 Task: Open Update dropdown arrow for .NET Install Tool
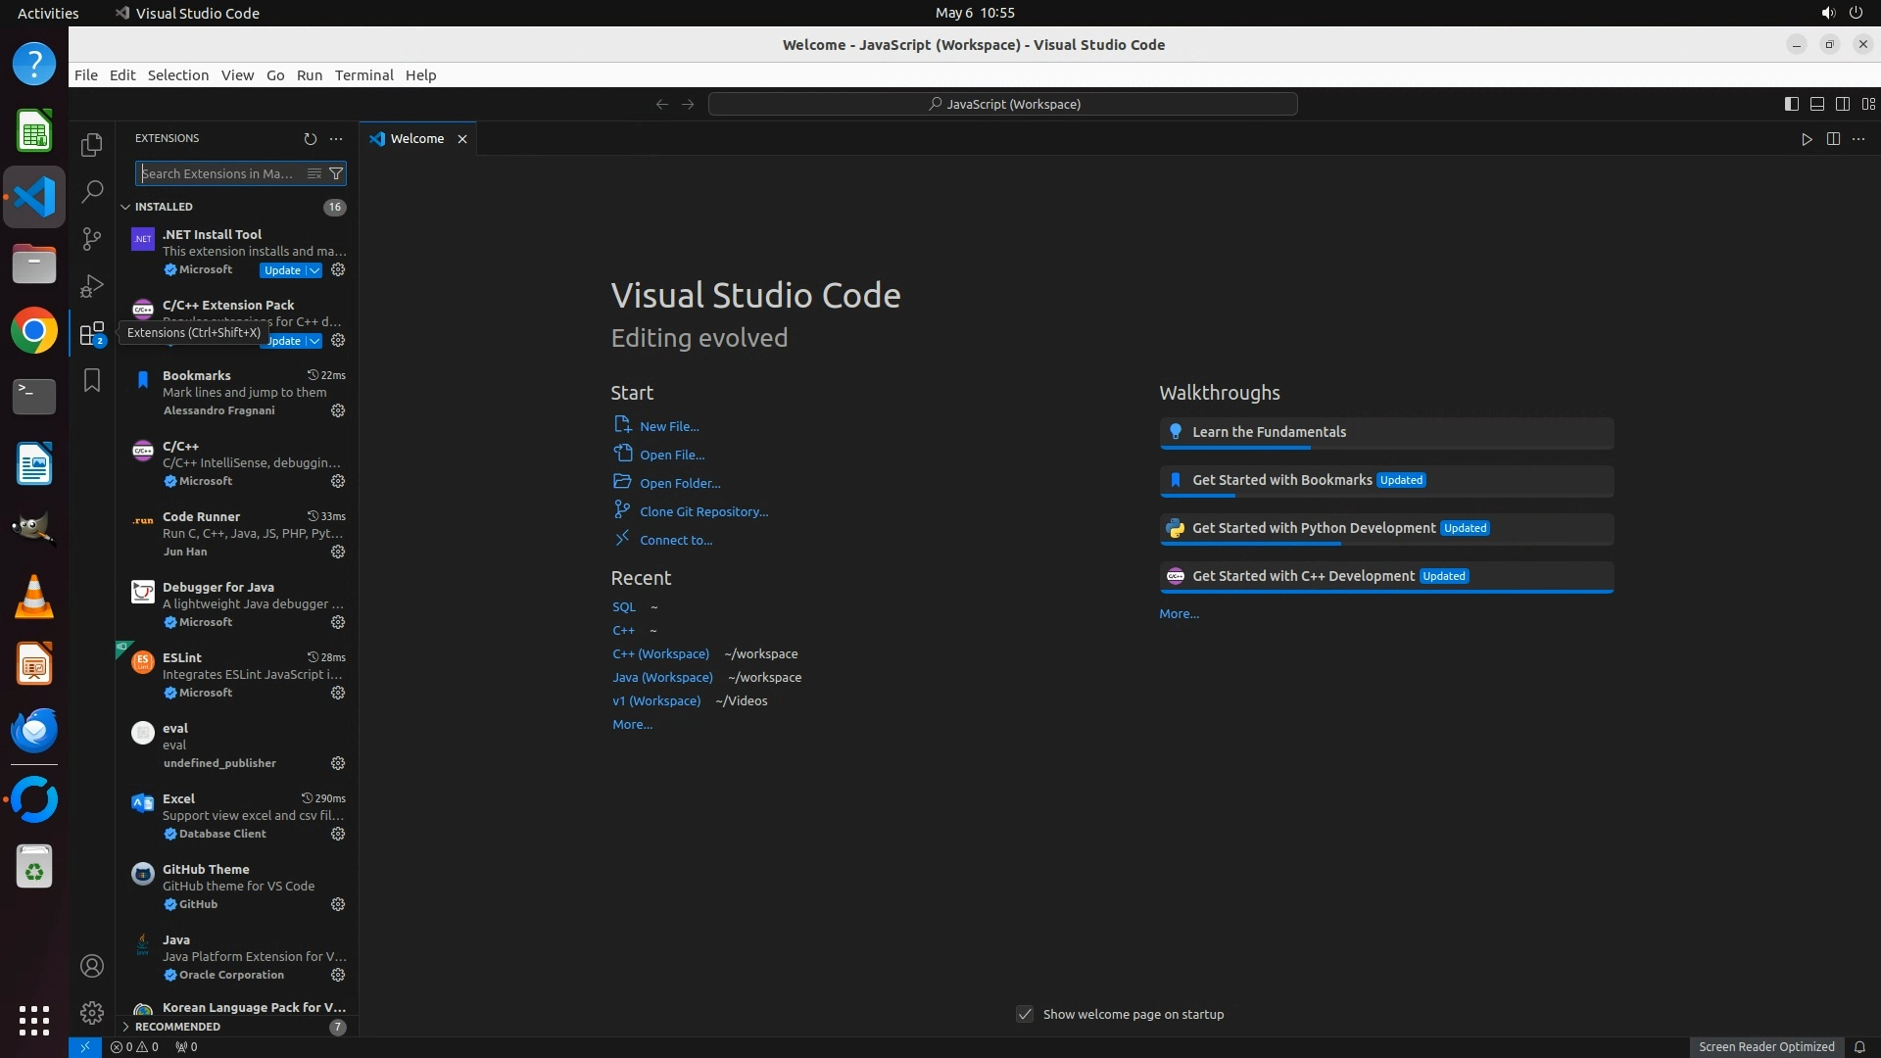[x=314, y=270]
